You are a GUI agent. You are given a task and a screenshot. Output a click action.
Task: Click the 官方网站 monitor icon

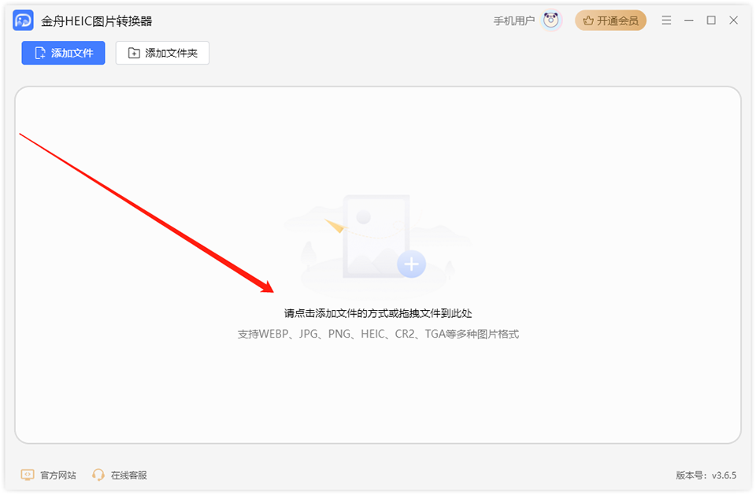28,475
